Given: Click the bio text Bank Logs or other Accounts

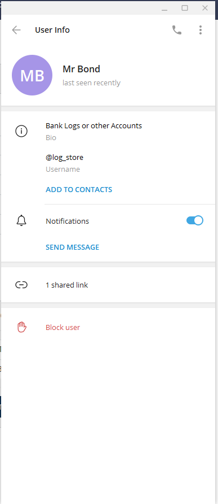Looking at the screenshot, I should (94, 125).
